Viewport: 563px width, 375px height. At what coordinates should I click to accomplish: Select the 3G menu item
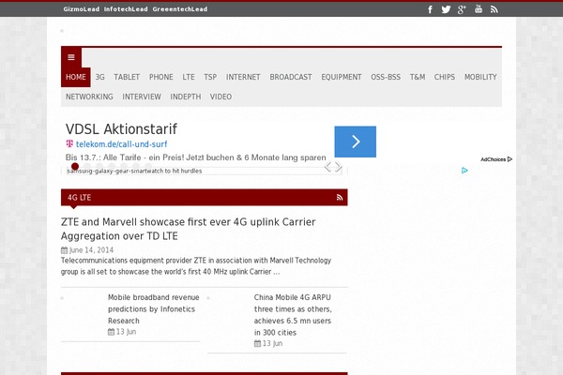(99, 77)
